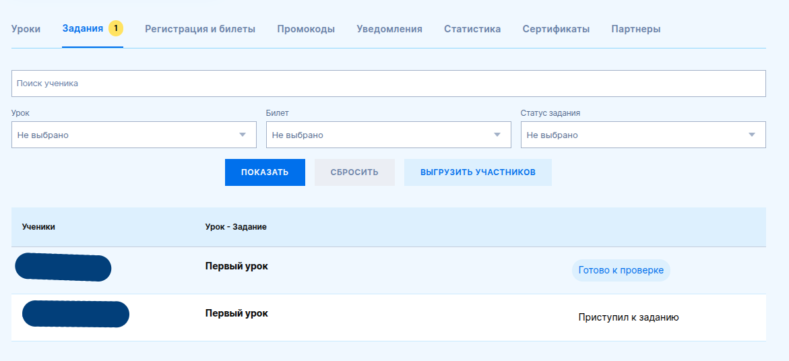Click the yellow badge showing 1
Screen dimensions: 789x361
click(x=116, y=29)
